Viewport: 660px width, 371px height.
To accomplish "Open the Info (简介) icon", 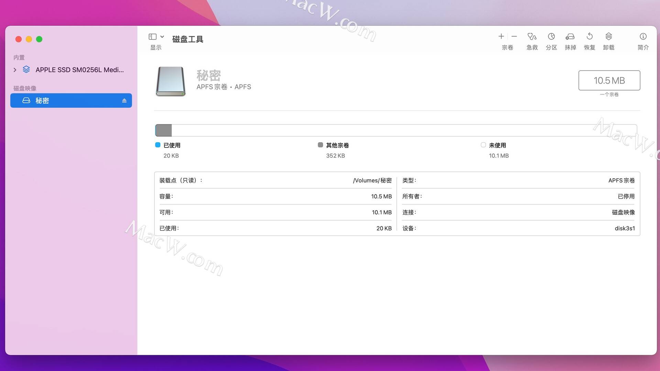I will click(643, 36).
